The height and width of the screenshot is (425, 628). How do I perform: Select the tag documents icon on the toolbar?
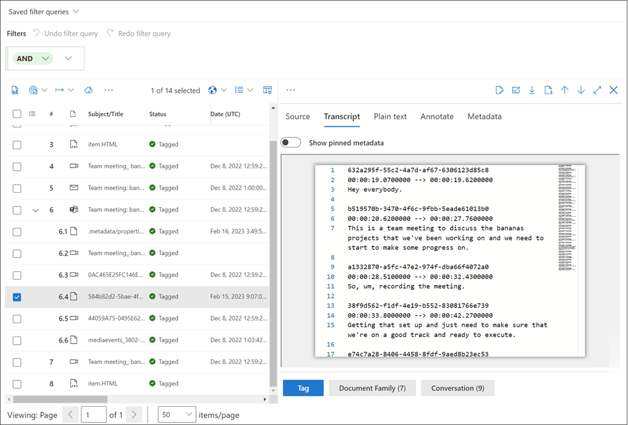(x=33, y=90)
